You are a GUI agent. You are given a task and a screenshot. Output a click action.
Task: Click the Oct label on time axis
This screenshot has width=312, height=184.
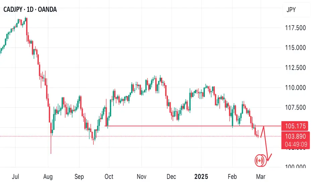click(x=109, y=176)
